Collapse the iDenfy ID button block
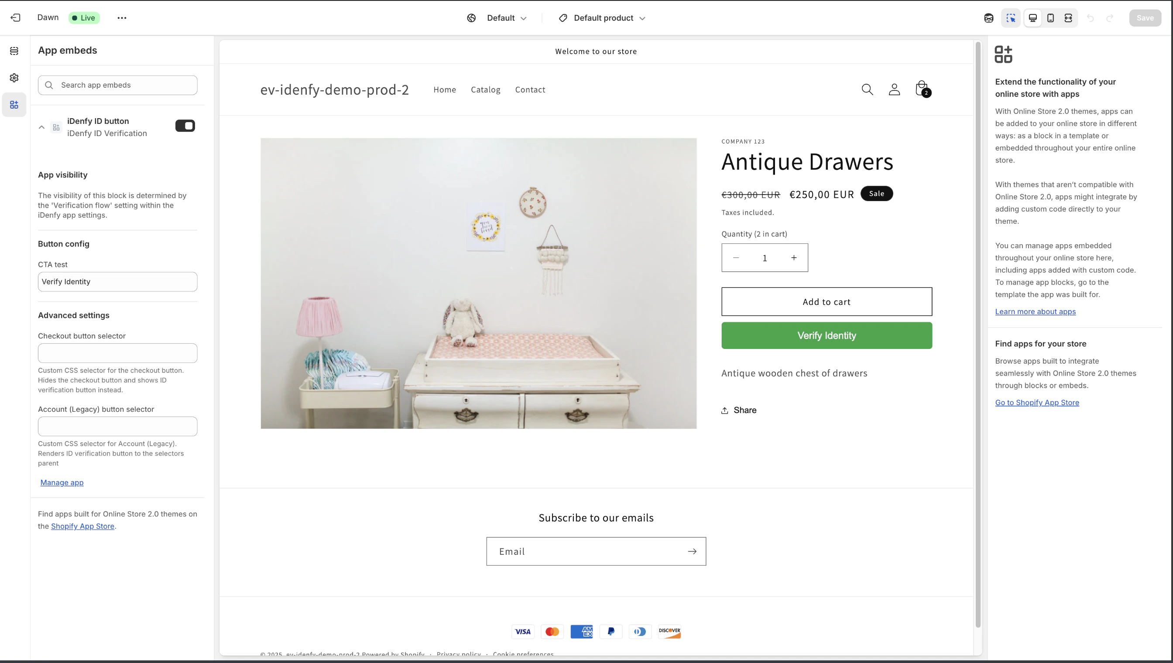 [x=41, y=127]
